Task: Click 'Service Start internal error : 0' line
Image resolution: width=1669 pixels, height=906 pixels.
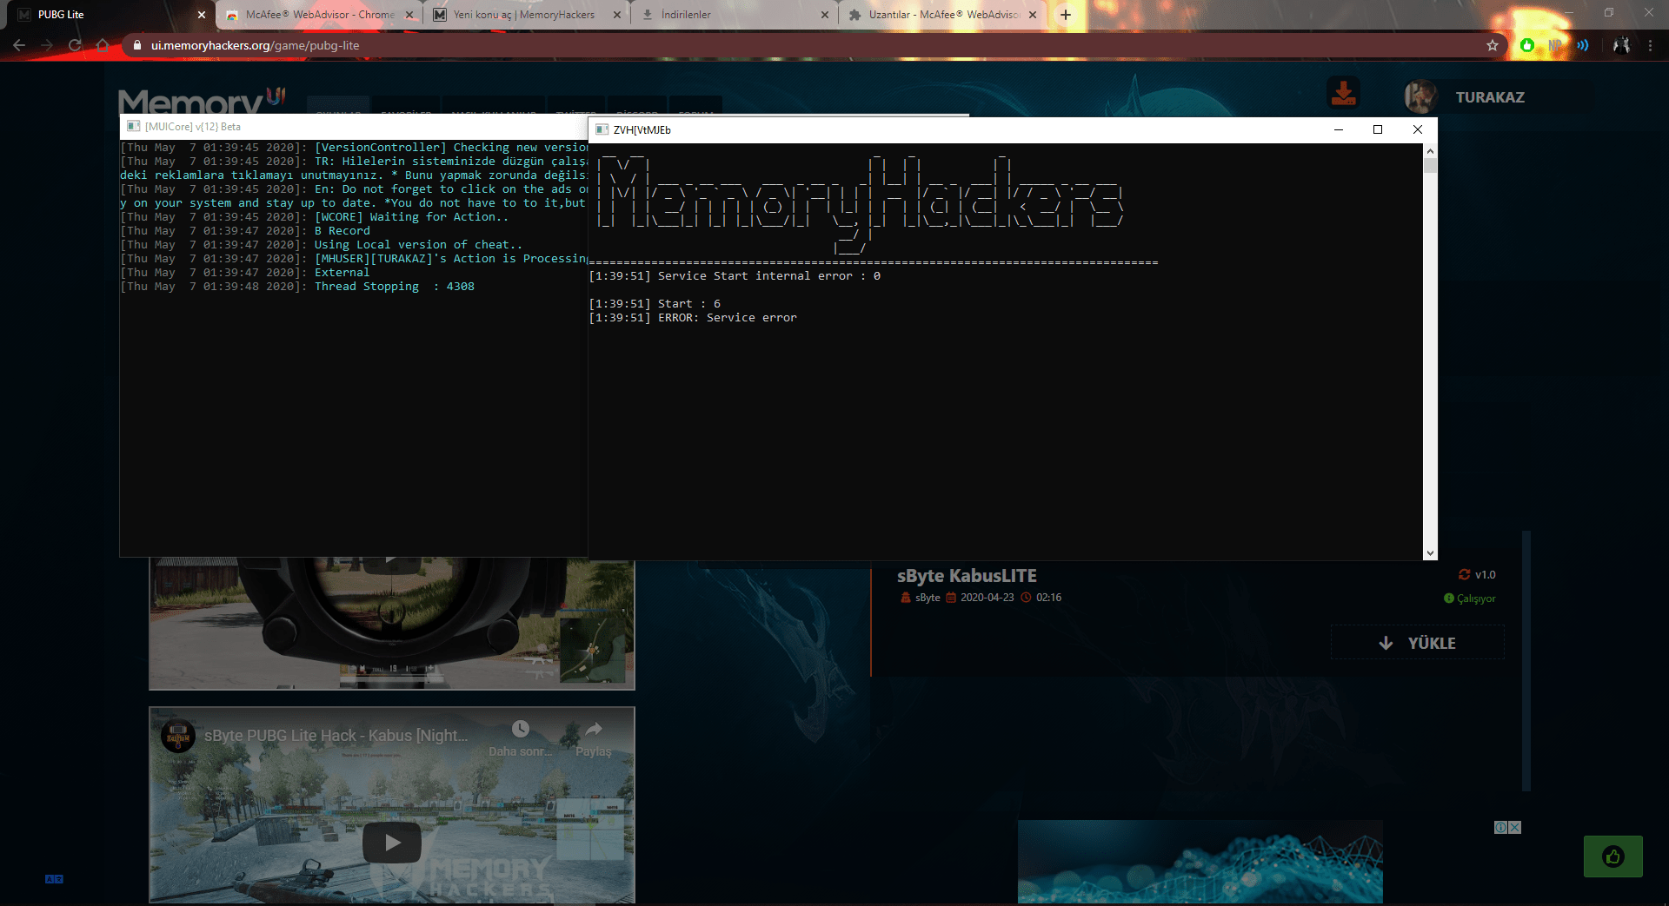Action: tap(735, 276)
